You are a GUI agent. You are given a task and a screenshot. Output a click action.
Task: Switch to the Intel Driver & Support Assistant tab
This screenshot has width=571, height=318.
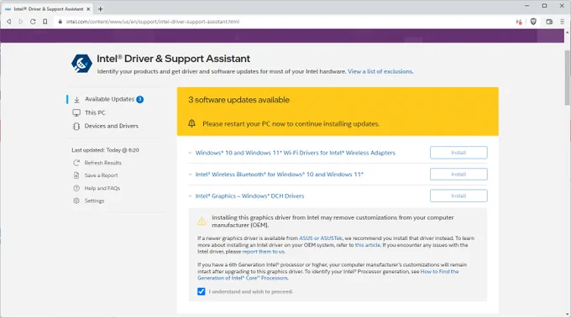click(47, 8)
